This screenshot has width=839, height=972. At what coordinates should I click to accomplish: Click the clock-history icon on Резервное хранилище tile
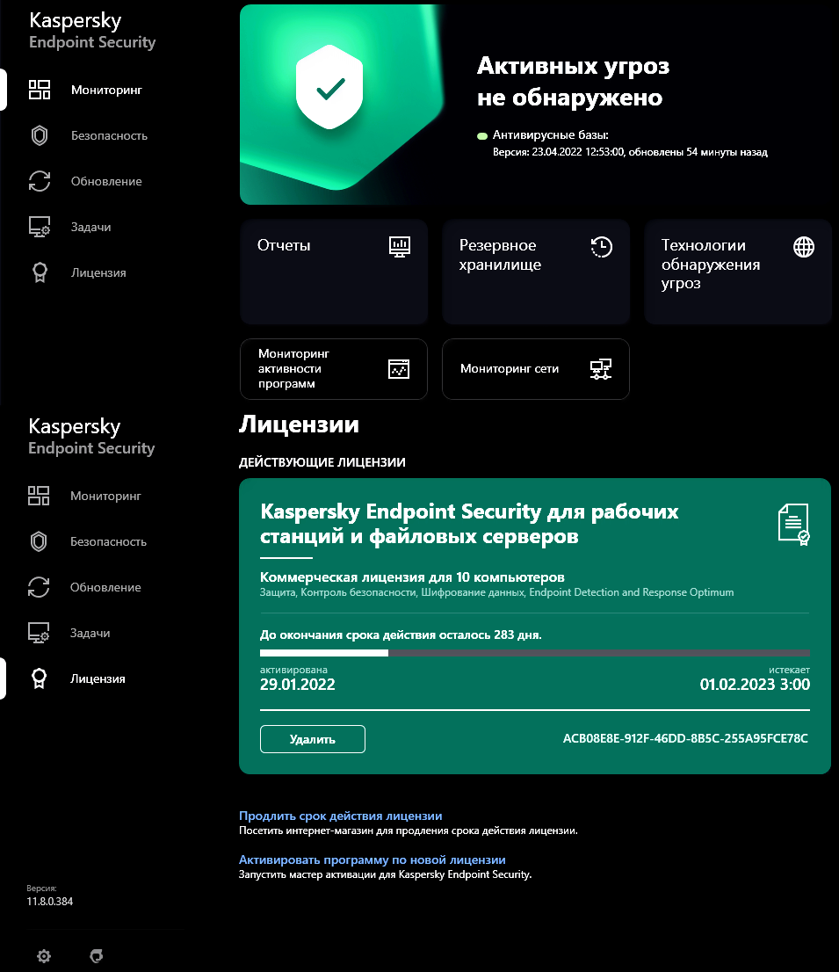(602, 247)
